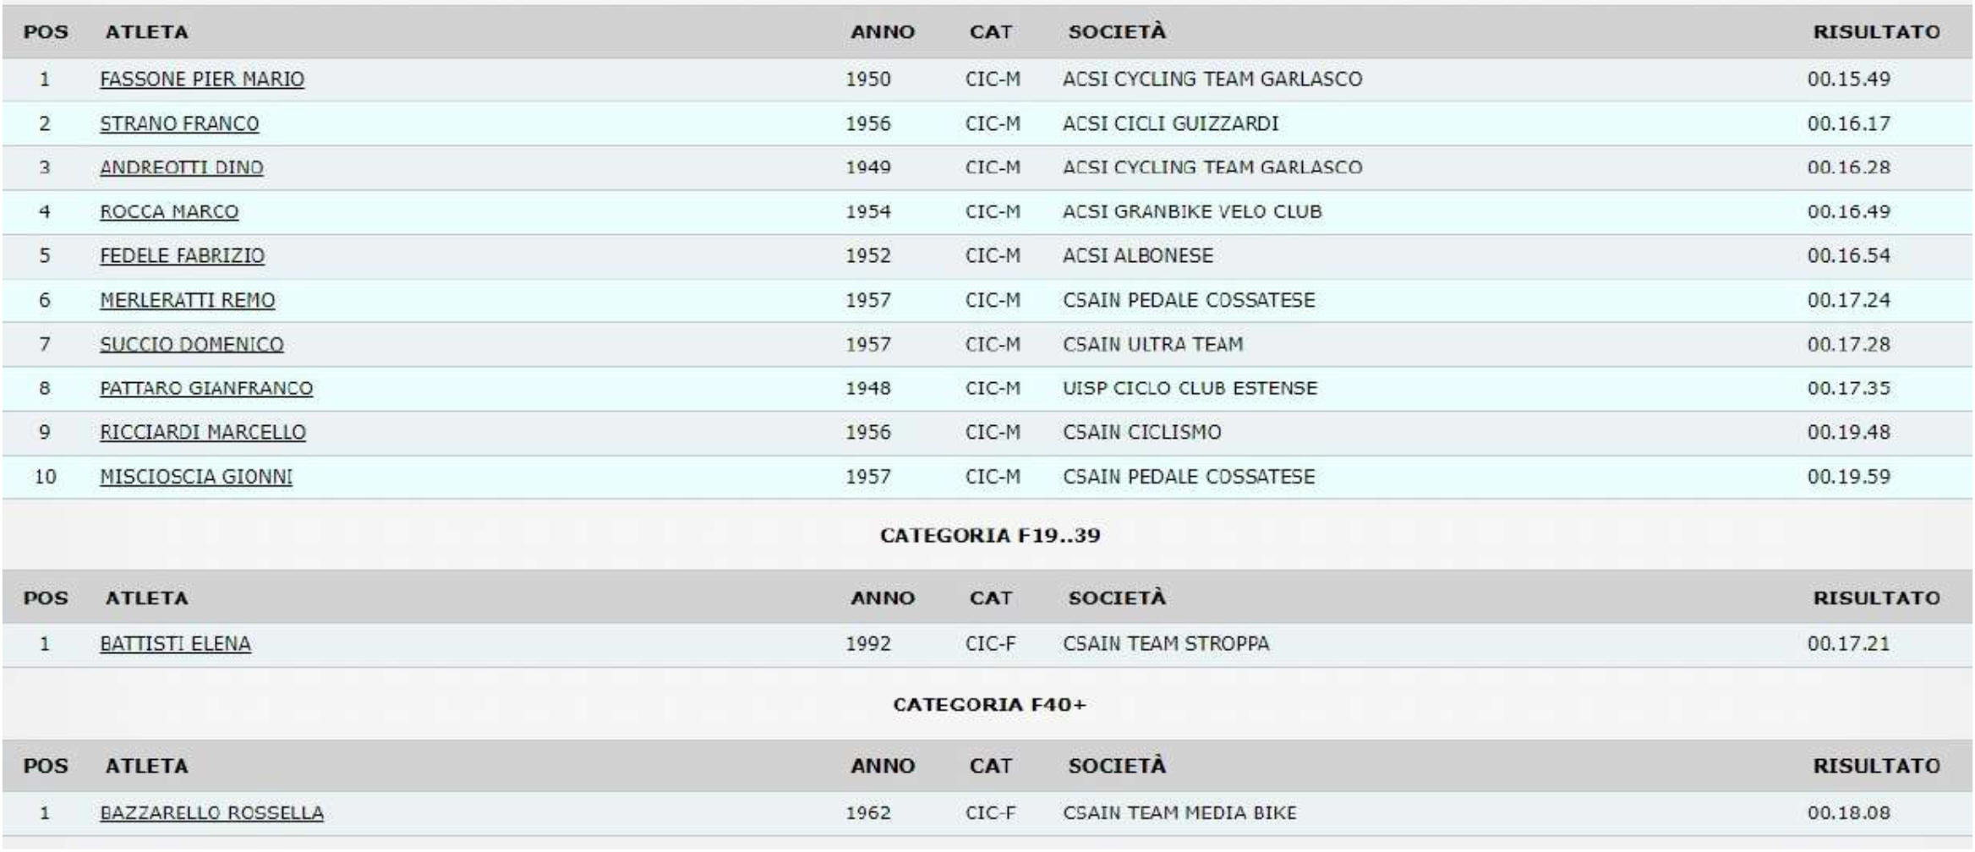Click PATTARO GIANFRANCO athlete link

pos(206,388)
